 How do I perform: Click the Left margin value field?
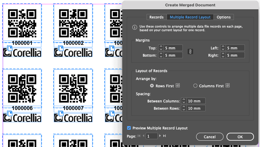pos(235,48)
